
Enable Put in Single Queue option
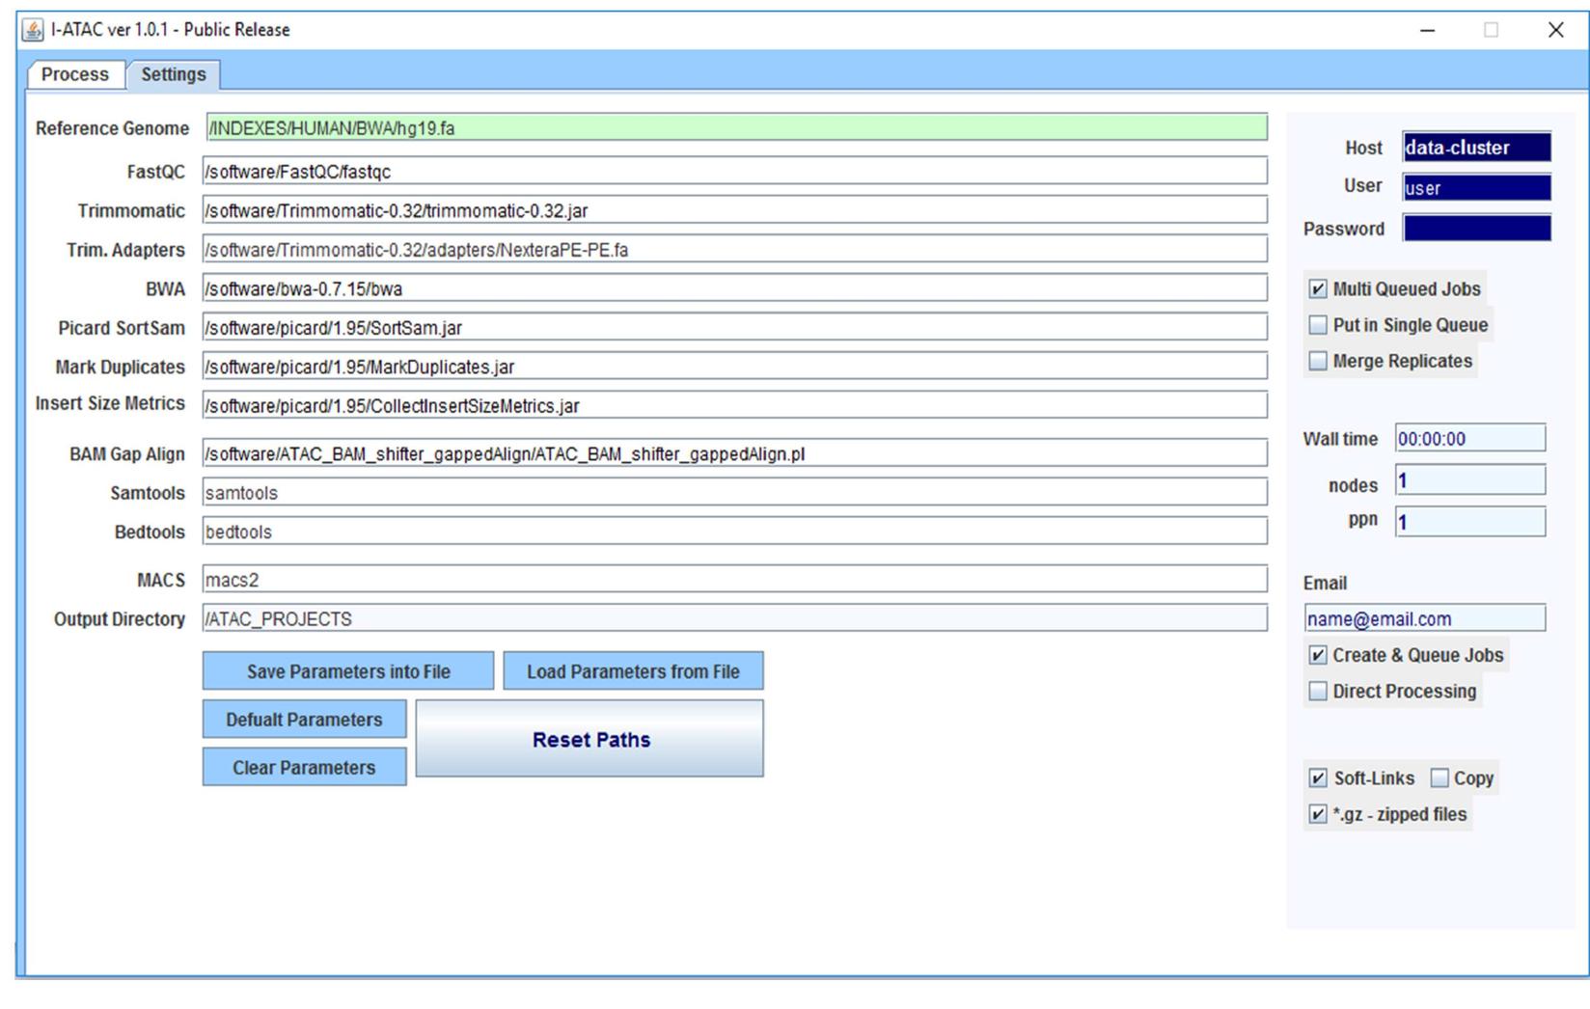[1318, 325]
